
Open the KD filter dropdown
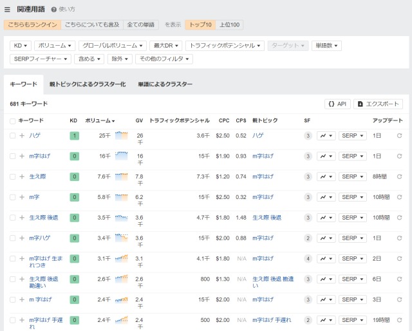pyautogui.click(x=21, y=46)
